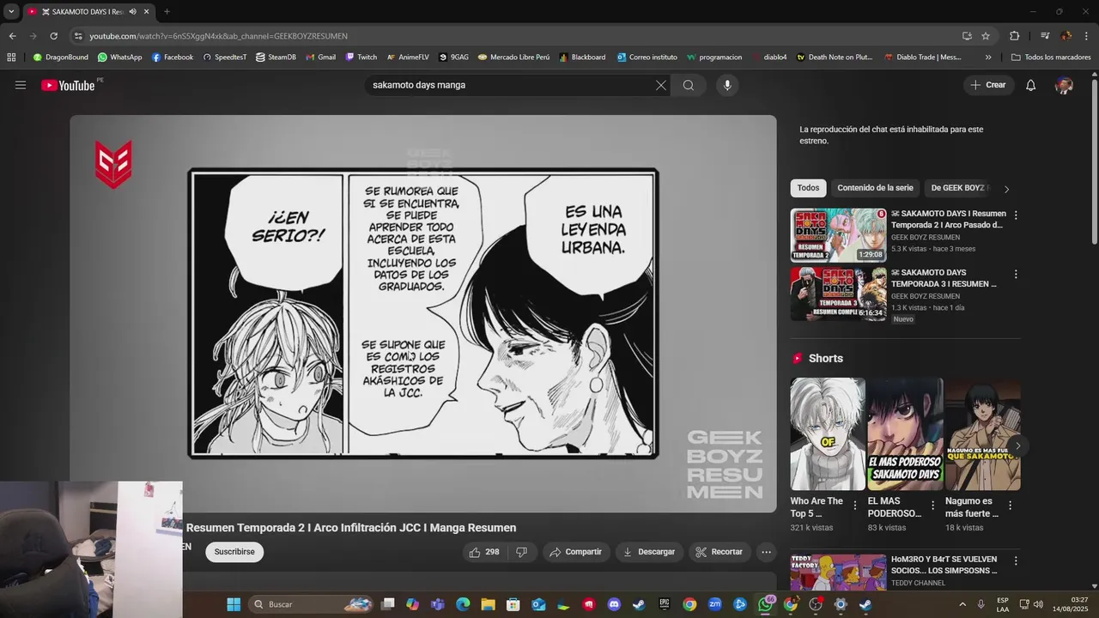
Task: Open the volume control in system tray
Action: pos(1037,604)
